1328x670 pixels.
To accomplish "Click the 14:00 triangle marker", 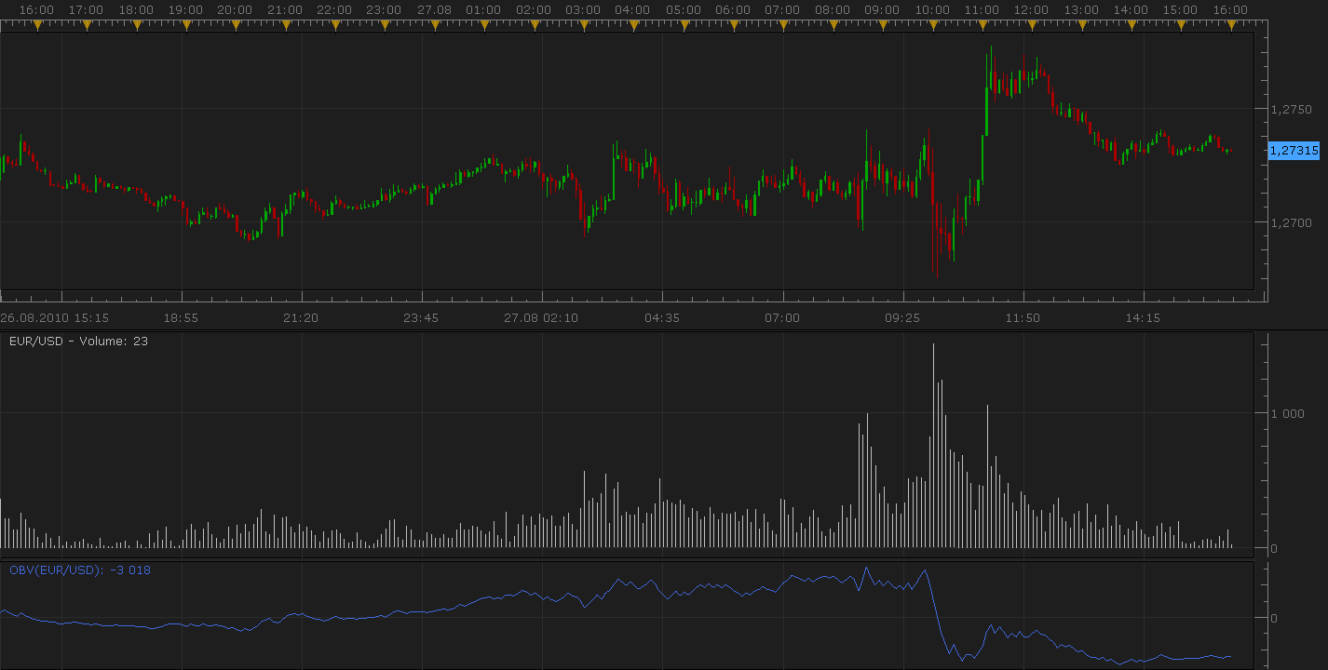I will (1131, 25).
